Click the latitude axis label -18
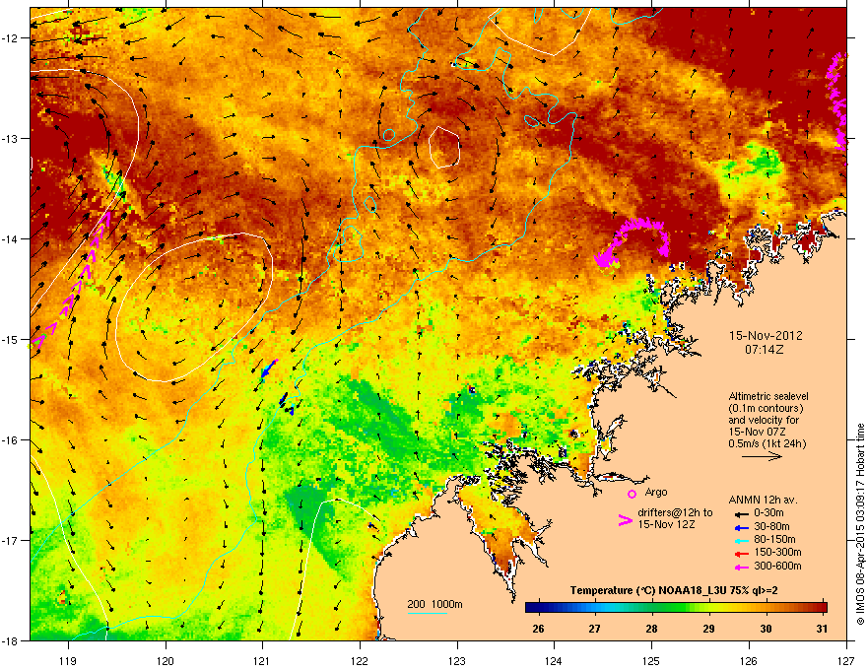This screenshot has height=670, width=867. pyautogui.click(x=10, y=640)
